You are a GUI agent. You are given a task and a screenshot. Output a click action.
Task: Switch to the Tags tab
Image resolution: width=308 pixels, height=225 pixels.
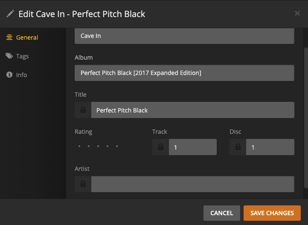coord(22,56)
